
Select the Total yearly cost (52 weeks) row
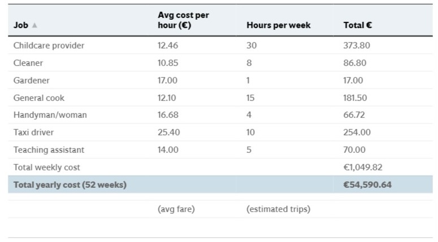pyautogui.click(x=70, y=184)
